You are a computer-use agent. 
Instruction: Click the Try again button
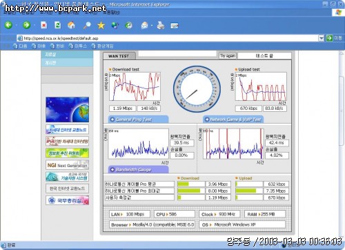tap(228, 55)
